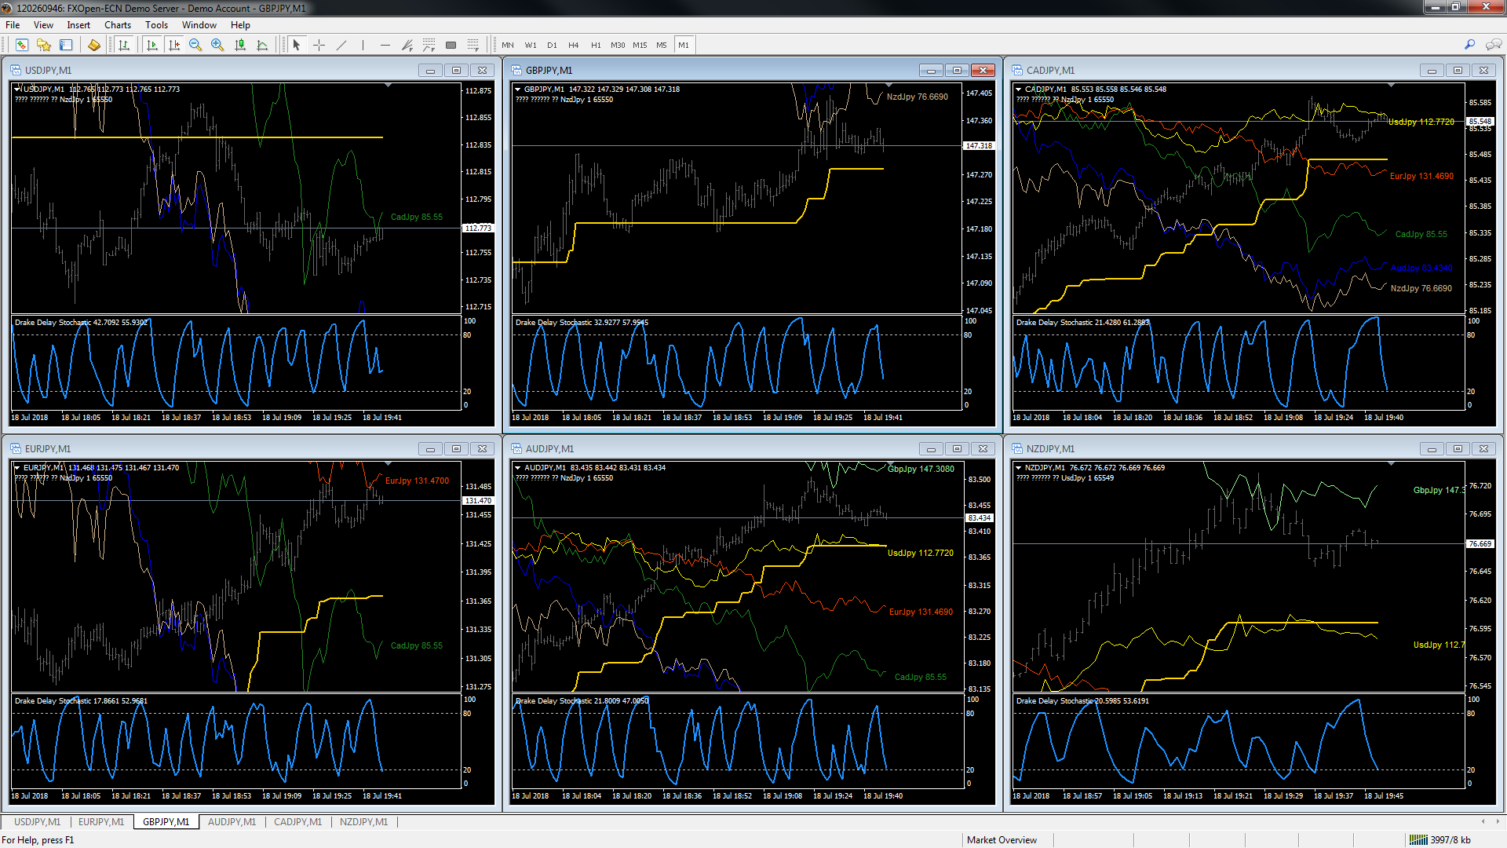1507x848 pixels.
Task: Toggle chart shift button
Action: pyautogui.click(x=174, y=45)
